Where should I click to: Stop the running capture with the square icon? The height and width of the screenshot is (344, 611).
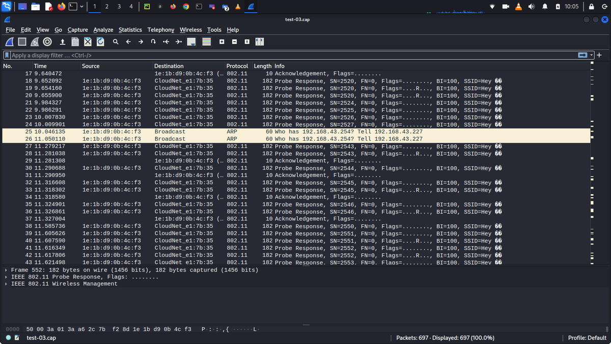pos(22,42)
